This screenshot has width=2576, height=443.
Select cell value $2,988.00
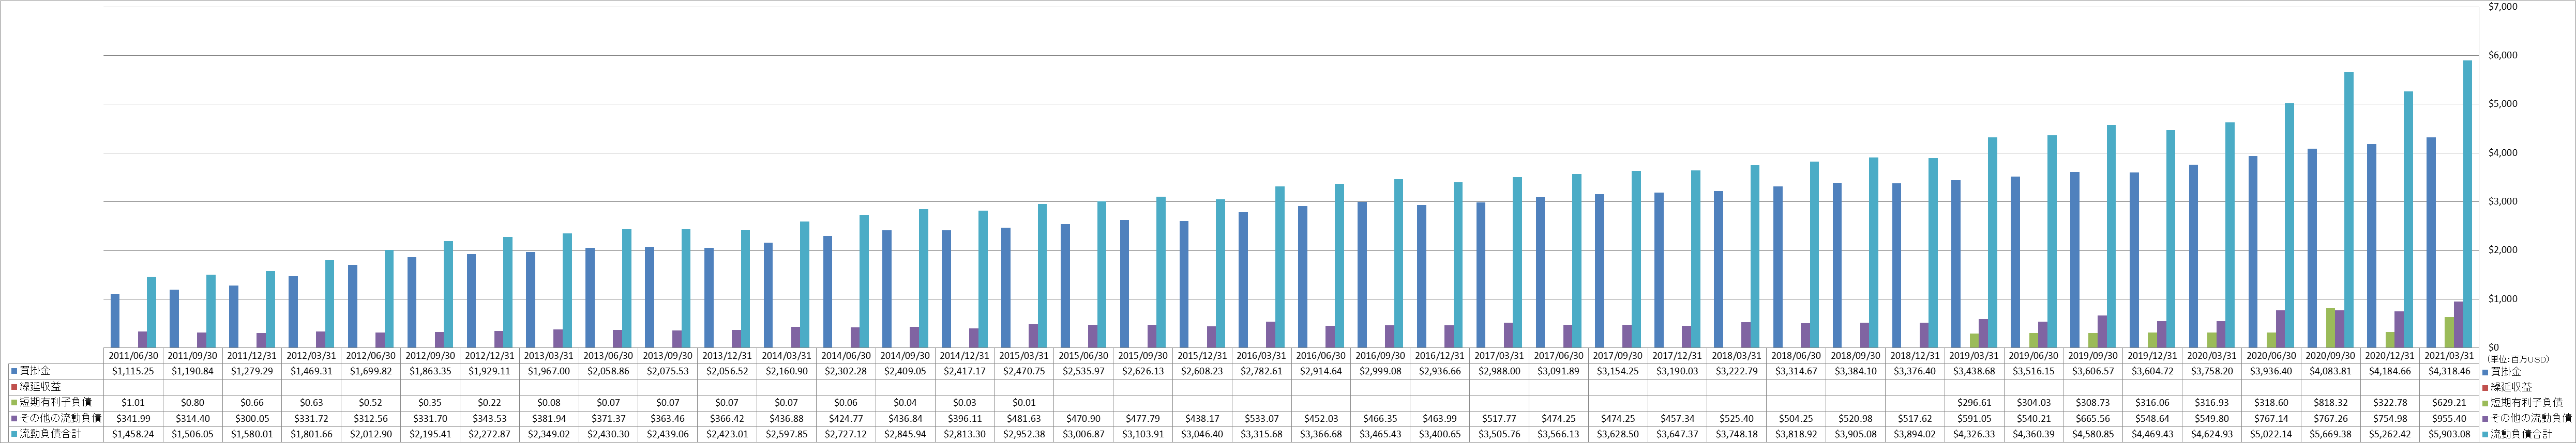(x=1499, y=371)
